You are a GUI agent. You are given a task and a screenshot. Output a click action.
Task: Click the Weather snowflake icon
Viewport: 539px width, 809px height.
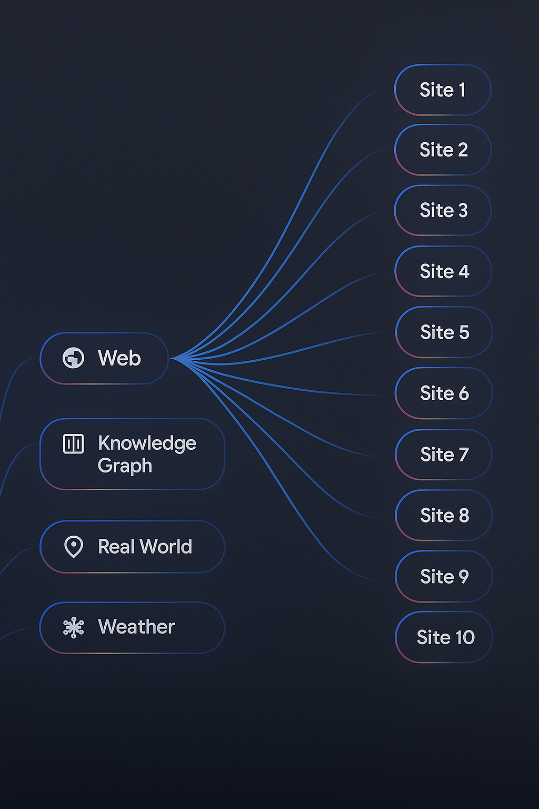tap(73, 627)
